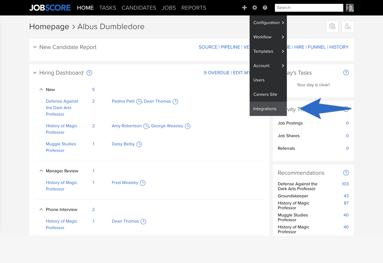Click clock icon next to Amy Robertson
Screen dimensions: 383x263
pyautogui.click(x=146, y=126)
